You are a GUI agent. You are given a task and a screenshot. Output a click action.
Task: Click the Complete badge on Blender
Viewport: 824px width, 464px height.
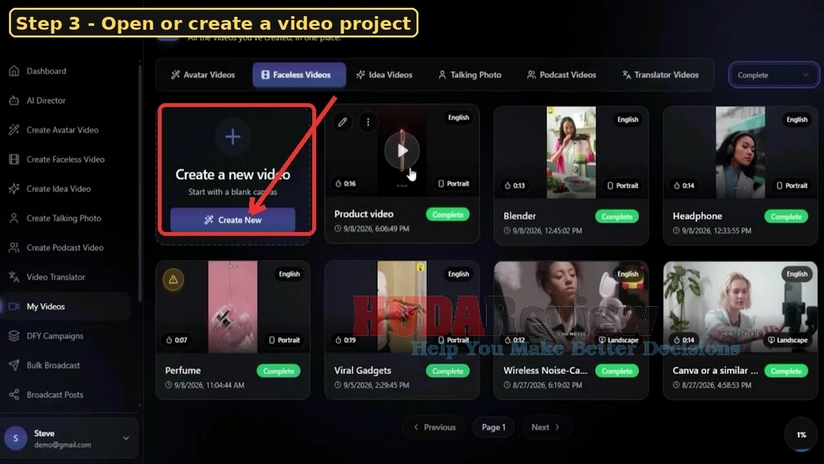(617, 217)
